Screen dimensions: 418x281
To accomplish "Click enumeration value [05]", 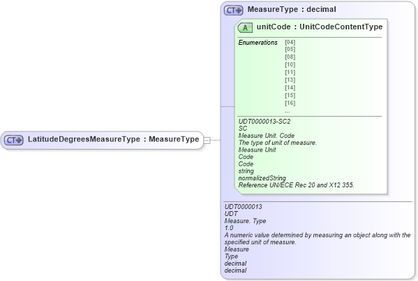I will [x=290, y=50].
